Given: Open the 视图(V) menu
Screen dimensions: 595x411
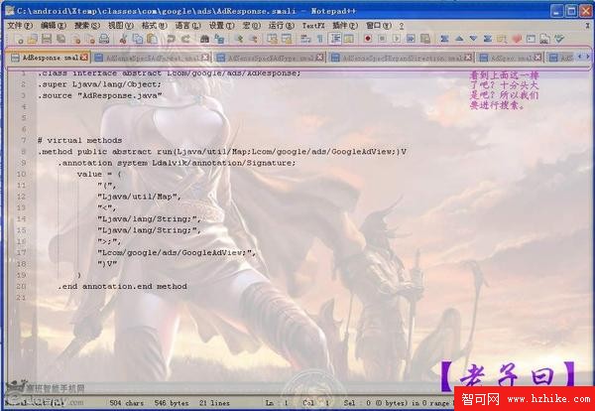Looking at the screenshot, I should tap(121, 26).
